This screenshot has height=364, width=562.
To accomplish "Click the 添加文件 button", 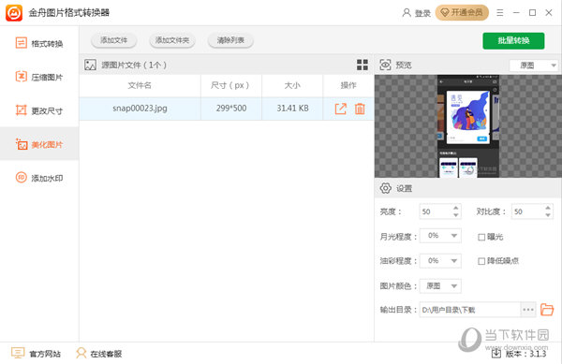I will click(113, 40).
